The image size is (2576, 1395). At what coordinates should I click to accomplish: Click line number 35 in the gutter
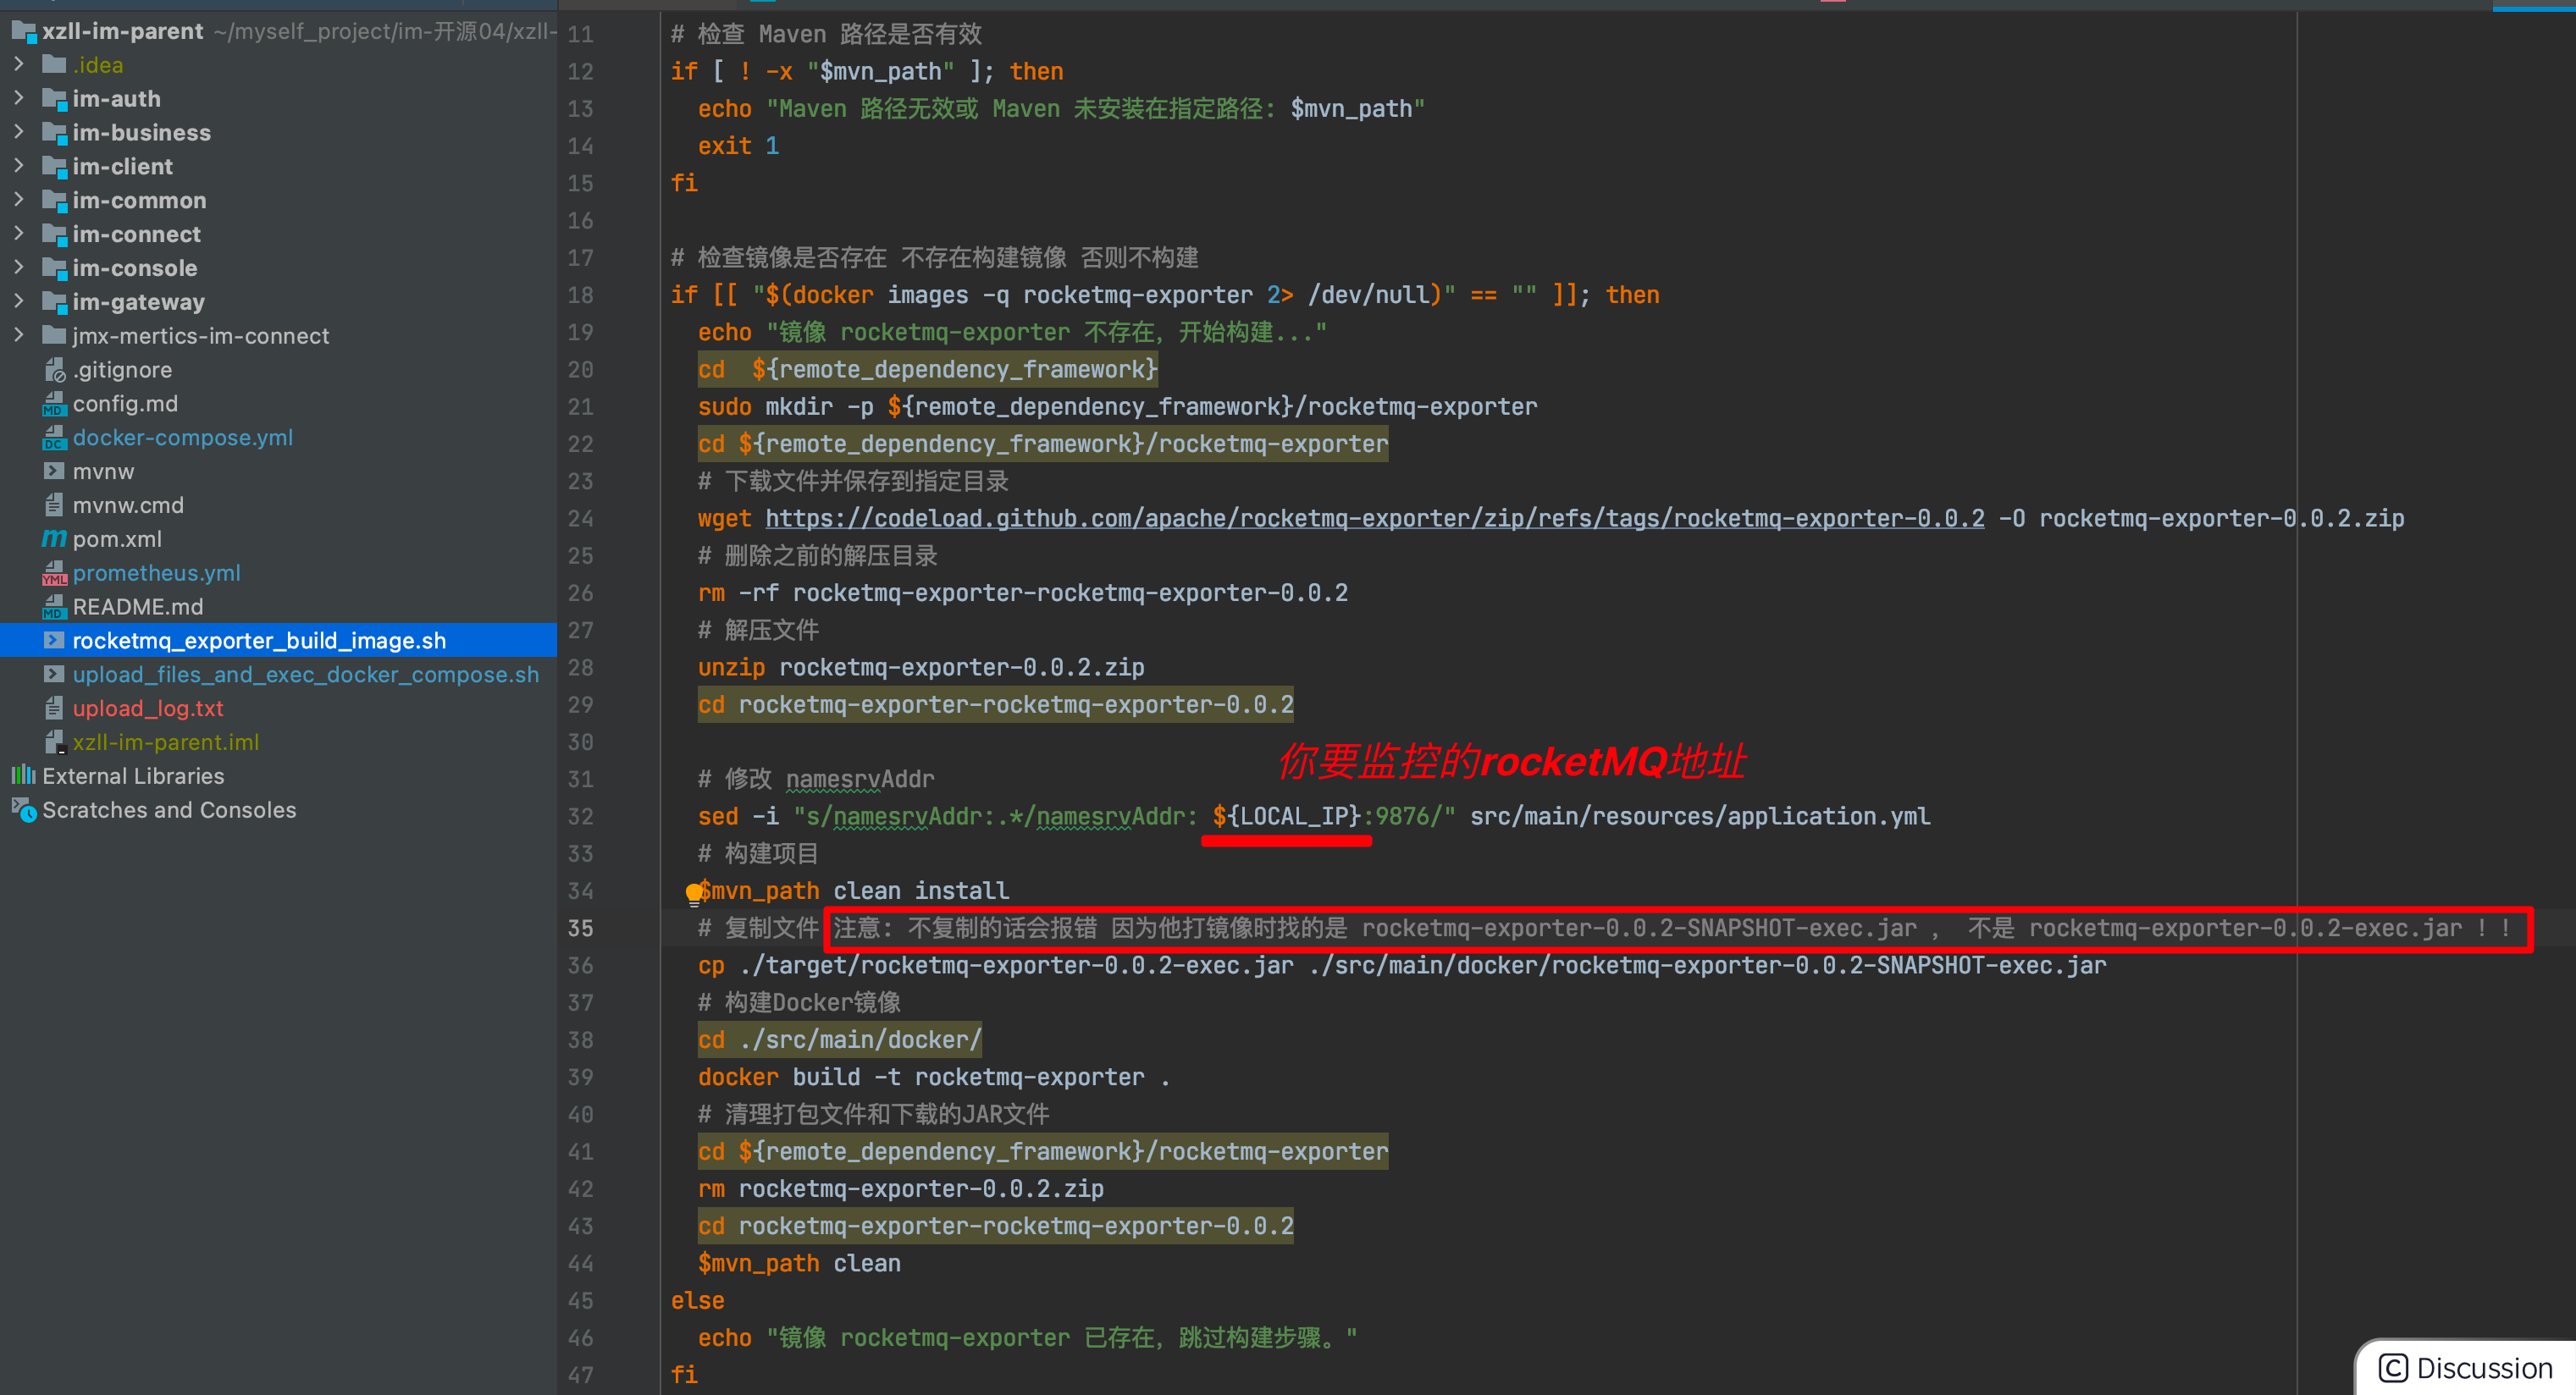point(581,929)
